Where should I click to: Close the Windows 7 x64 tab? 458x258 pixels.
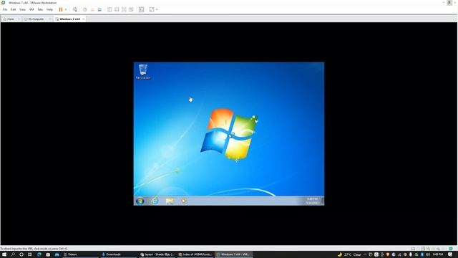[83, 19]
